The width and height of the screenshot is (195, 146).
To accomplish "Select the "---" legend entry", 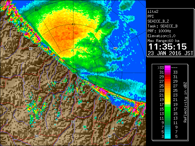I will [x=174, y=68].
